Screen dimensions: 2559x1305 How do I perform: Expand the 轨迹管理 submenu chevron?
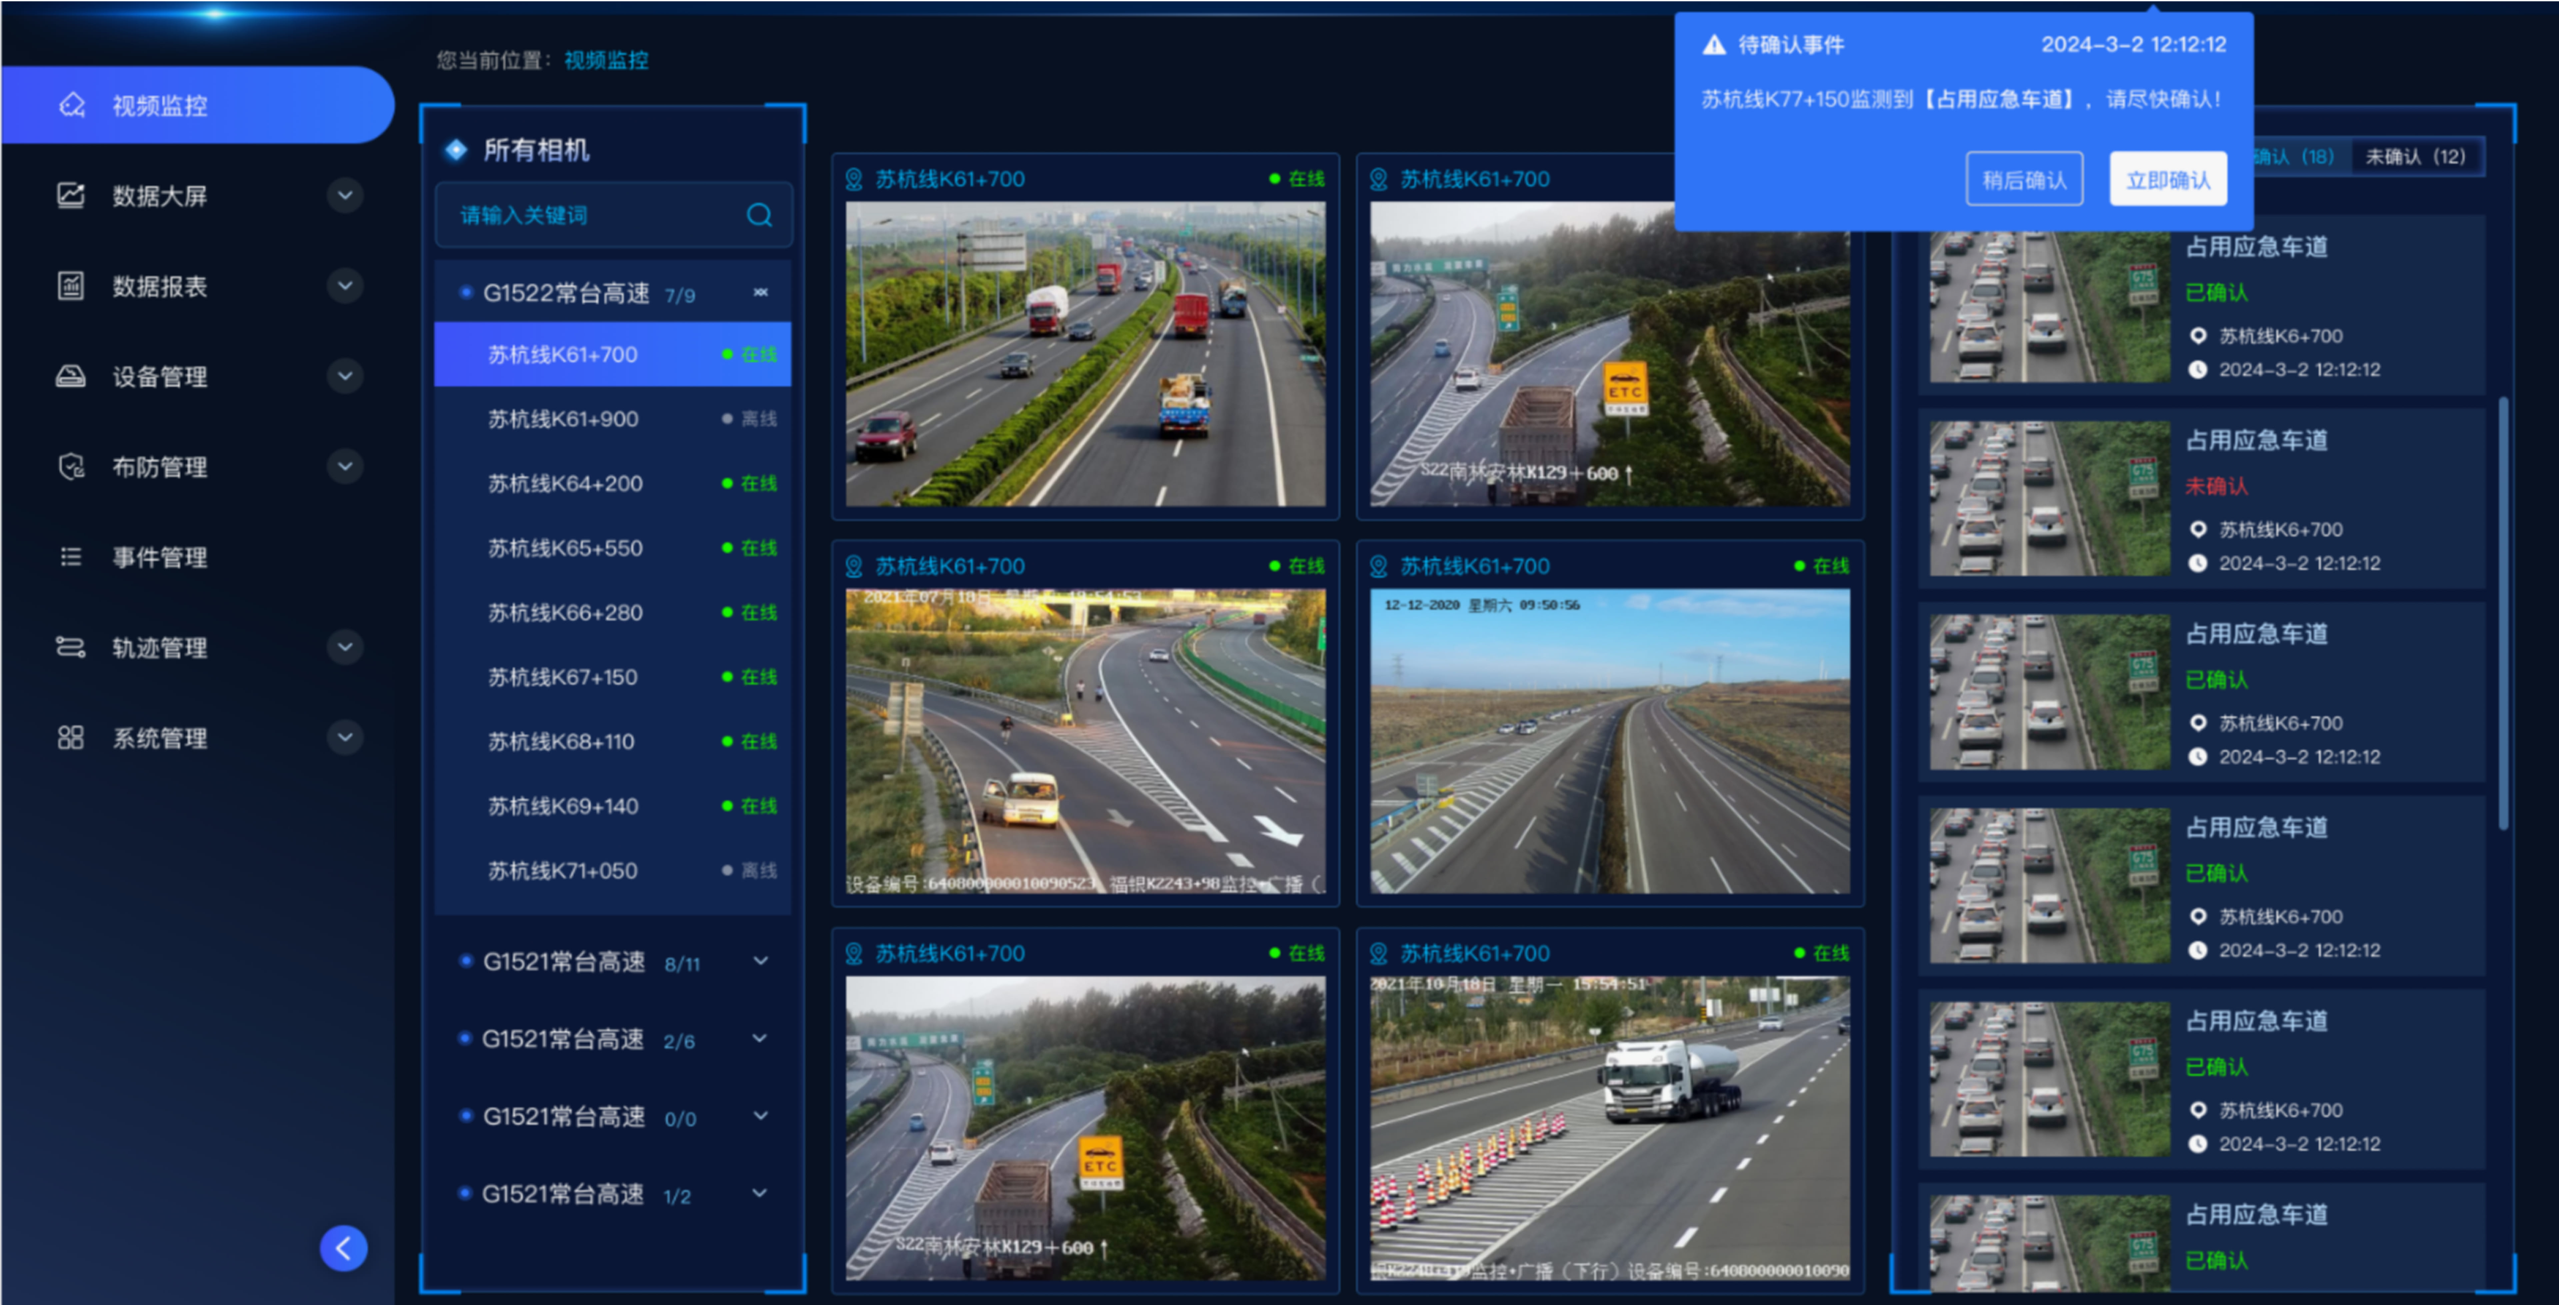coord(345,648)
